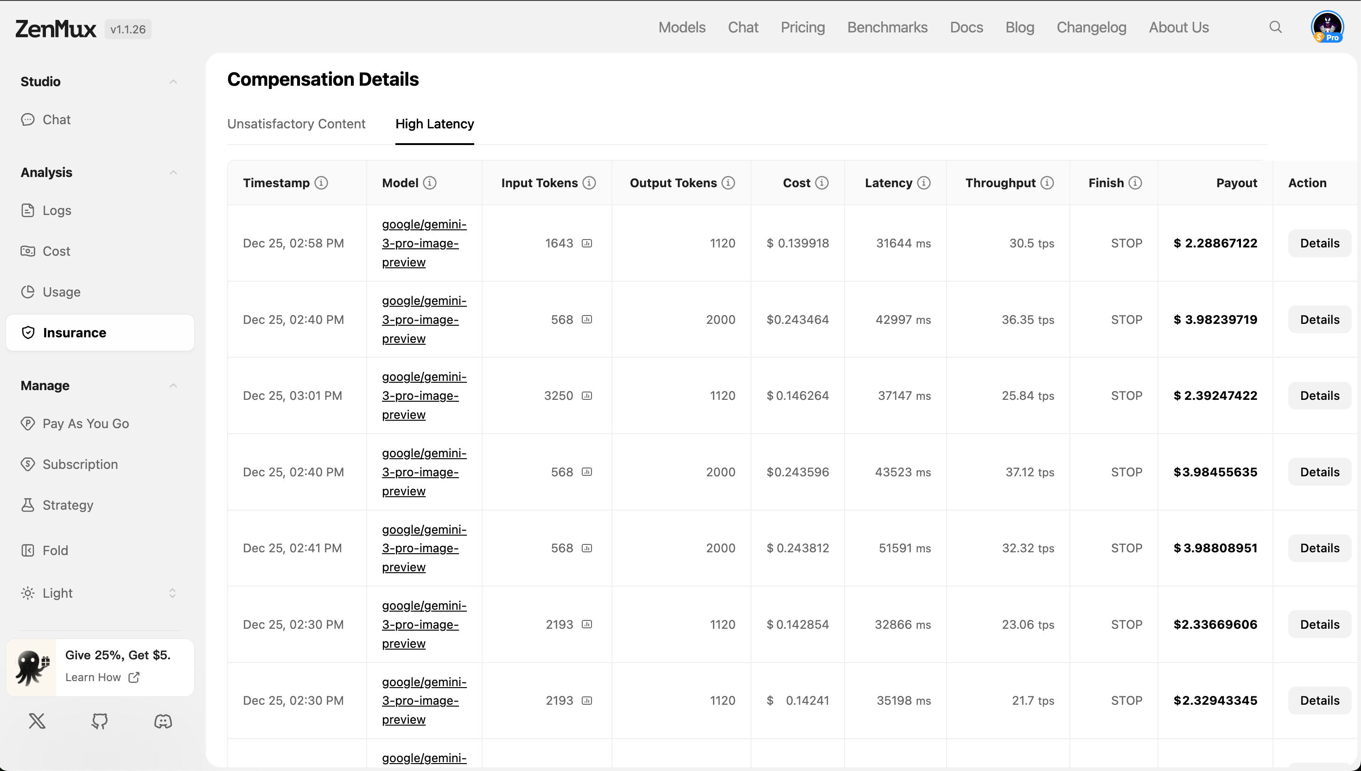The height and width of the screenshot is (771, 1361).
Task: Click the Throughput column info icon
Action: pos(1047,183)
